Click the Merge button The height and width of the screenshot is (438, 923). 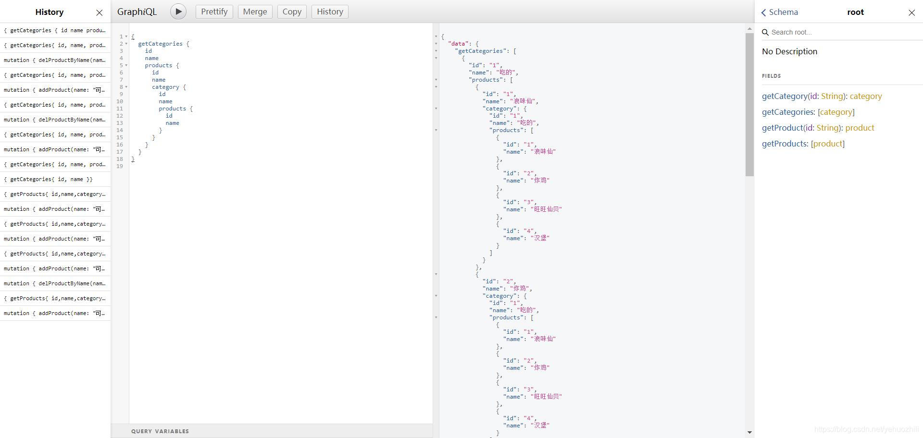[255, 12]
